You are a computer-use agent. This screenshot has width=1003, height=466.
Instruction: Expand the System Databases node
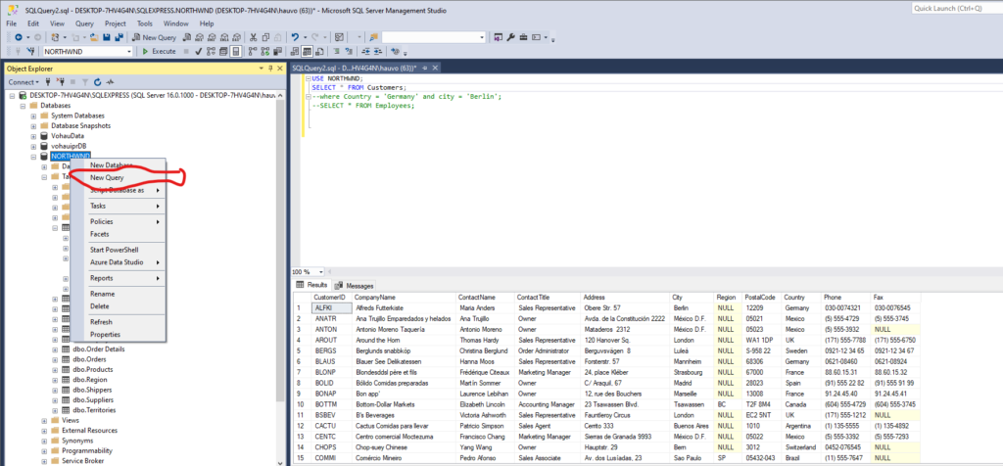tap(33, 116)
